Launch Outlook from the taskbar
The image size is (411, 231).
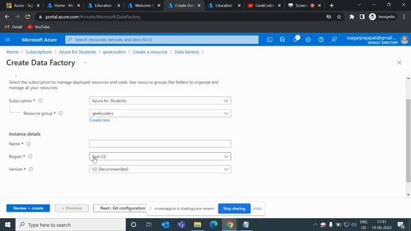166,225
